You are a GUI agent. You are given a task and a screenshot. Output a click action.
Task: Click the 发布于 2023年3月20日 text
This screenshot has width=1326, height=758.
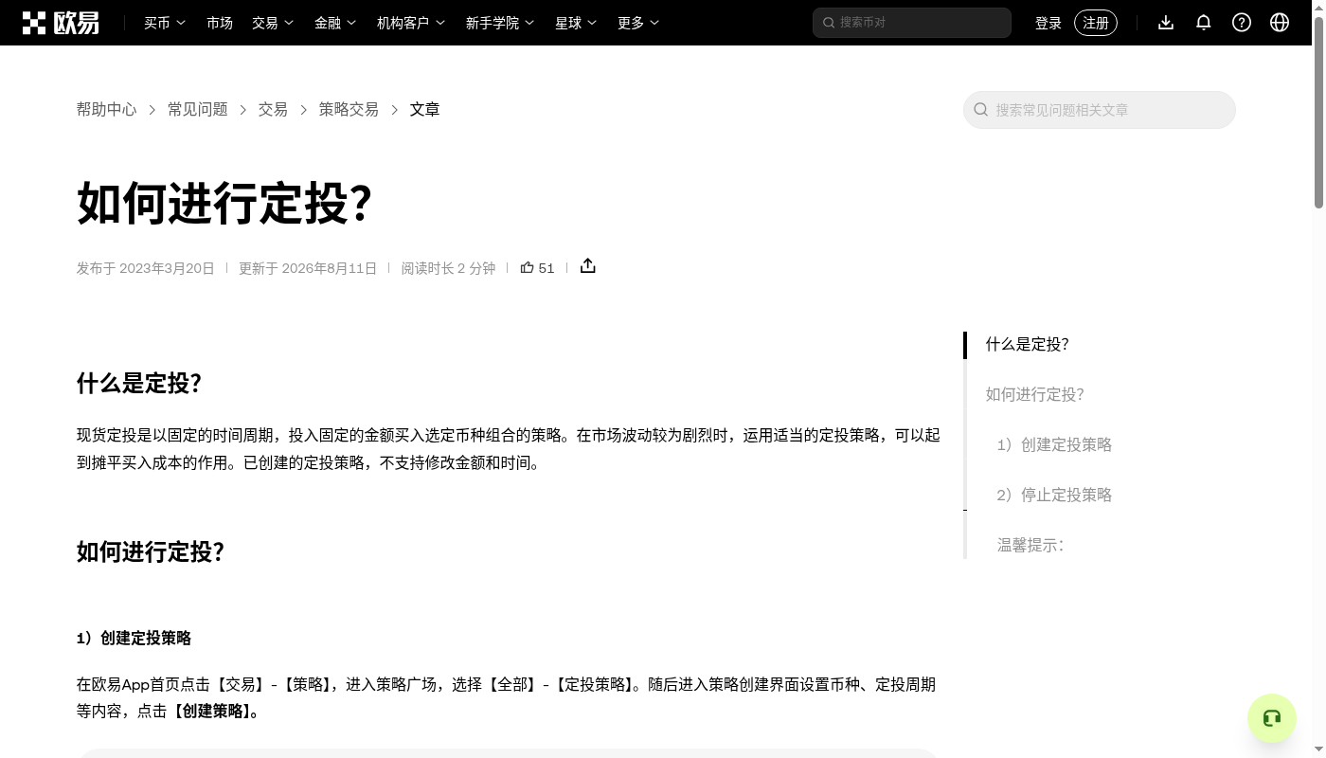coord(146,268)
